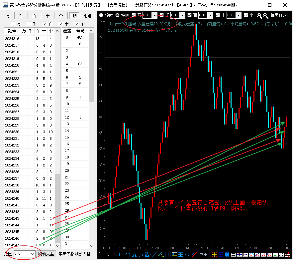Uncheck the 千 checkbox in chart toolbar
The width and height of the screenshot is (293, 260).
(162, 15)
